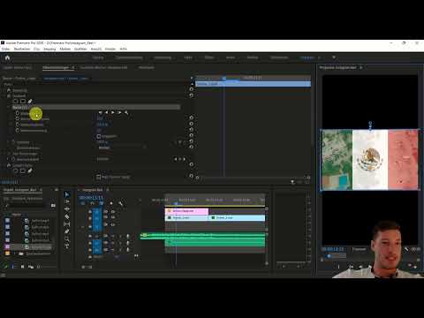Image resolution: width=424 pixels, height=318 pixels.
Task: Toggle stopwatch for Deckkraft value
Action: (13, 142)
